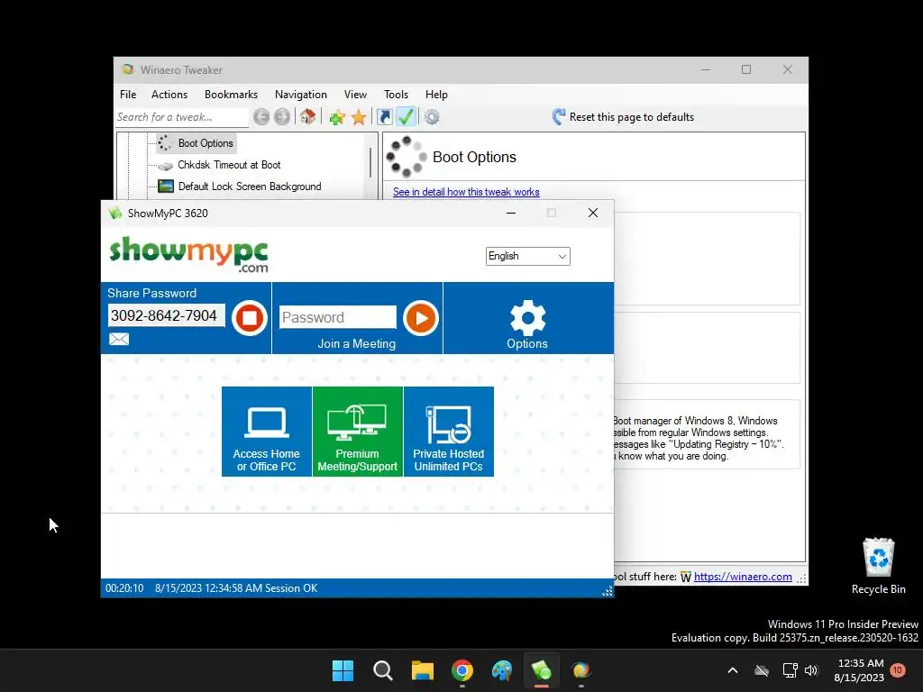Image resolution: width=923 pixels, height=692 pixels.
Task: Open the Recycle Bin desktop icon
Action: [x=878, y=566]
